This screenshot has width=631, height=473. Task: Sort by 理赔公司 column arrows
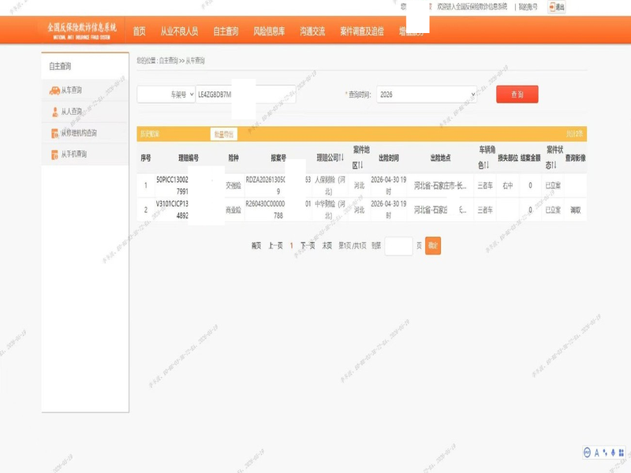(x=342, y=158)
